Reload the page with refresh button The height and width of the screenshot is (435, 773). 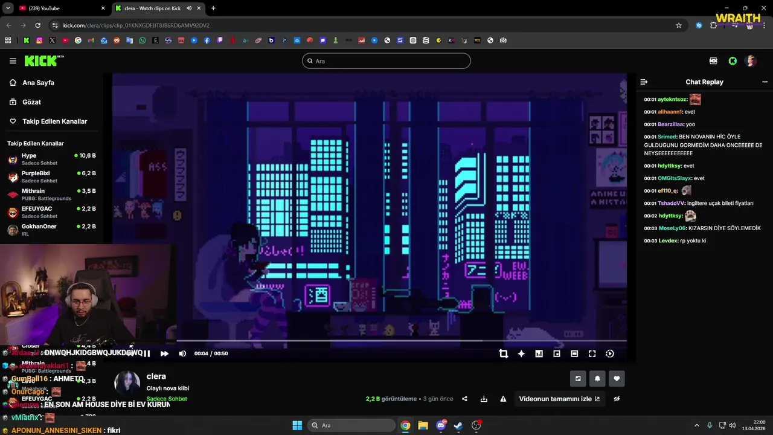(x=37, y=25)
